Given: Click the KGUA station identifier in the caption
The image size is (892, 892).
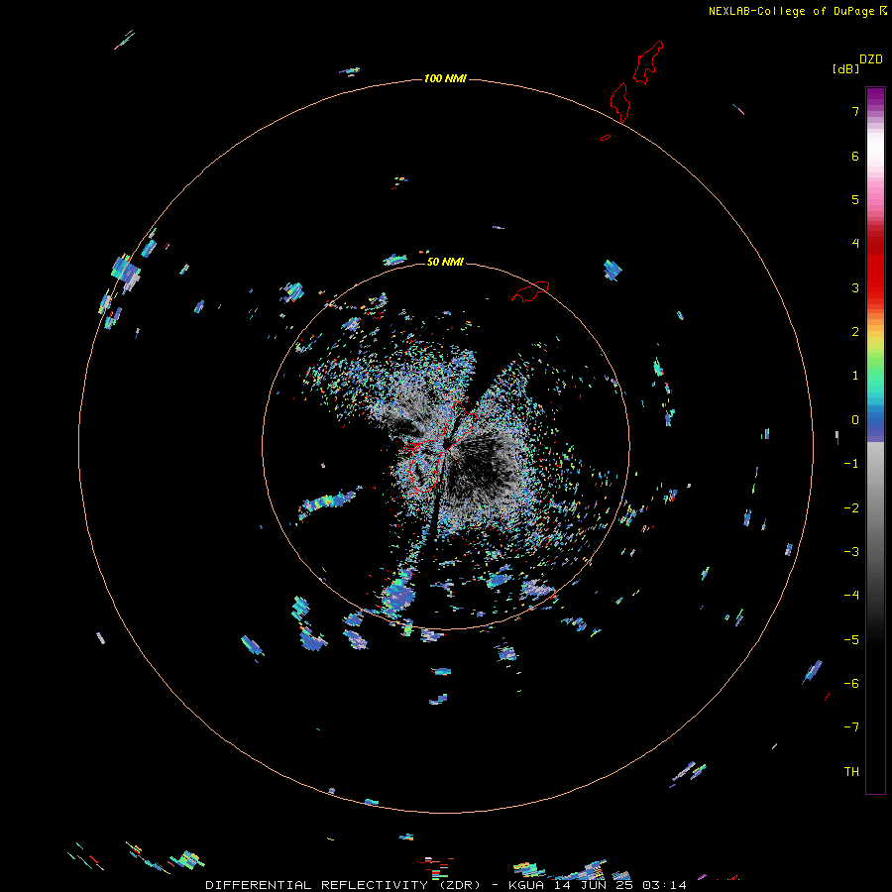Looking at the screenshot, I should click(528, 885).
